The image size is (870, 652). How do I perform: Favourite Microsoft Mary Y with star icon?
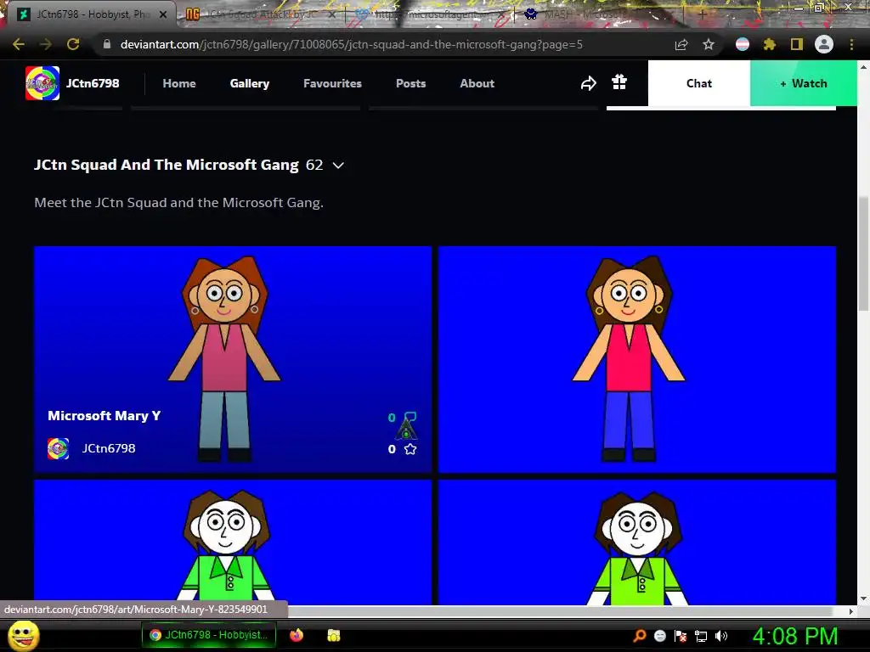[410, 449]
